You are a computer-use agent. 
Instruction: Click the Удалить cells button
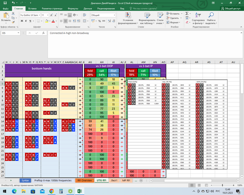click(x=174, y=18)
